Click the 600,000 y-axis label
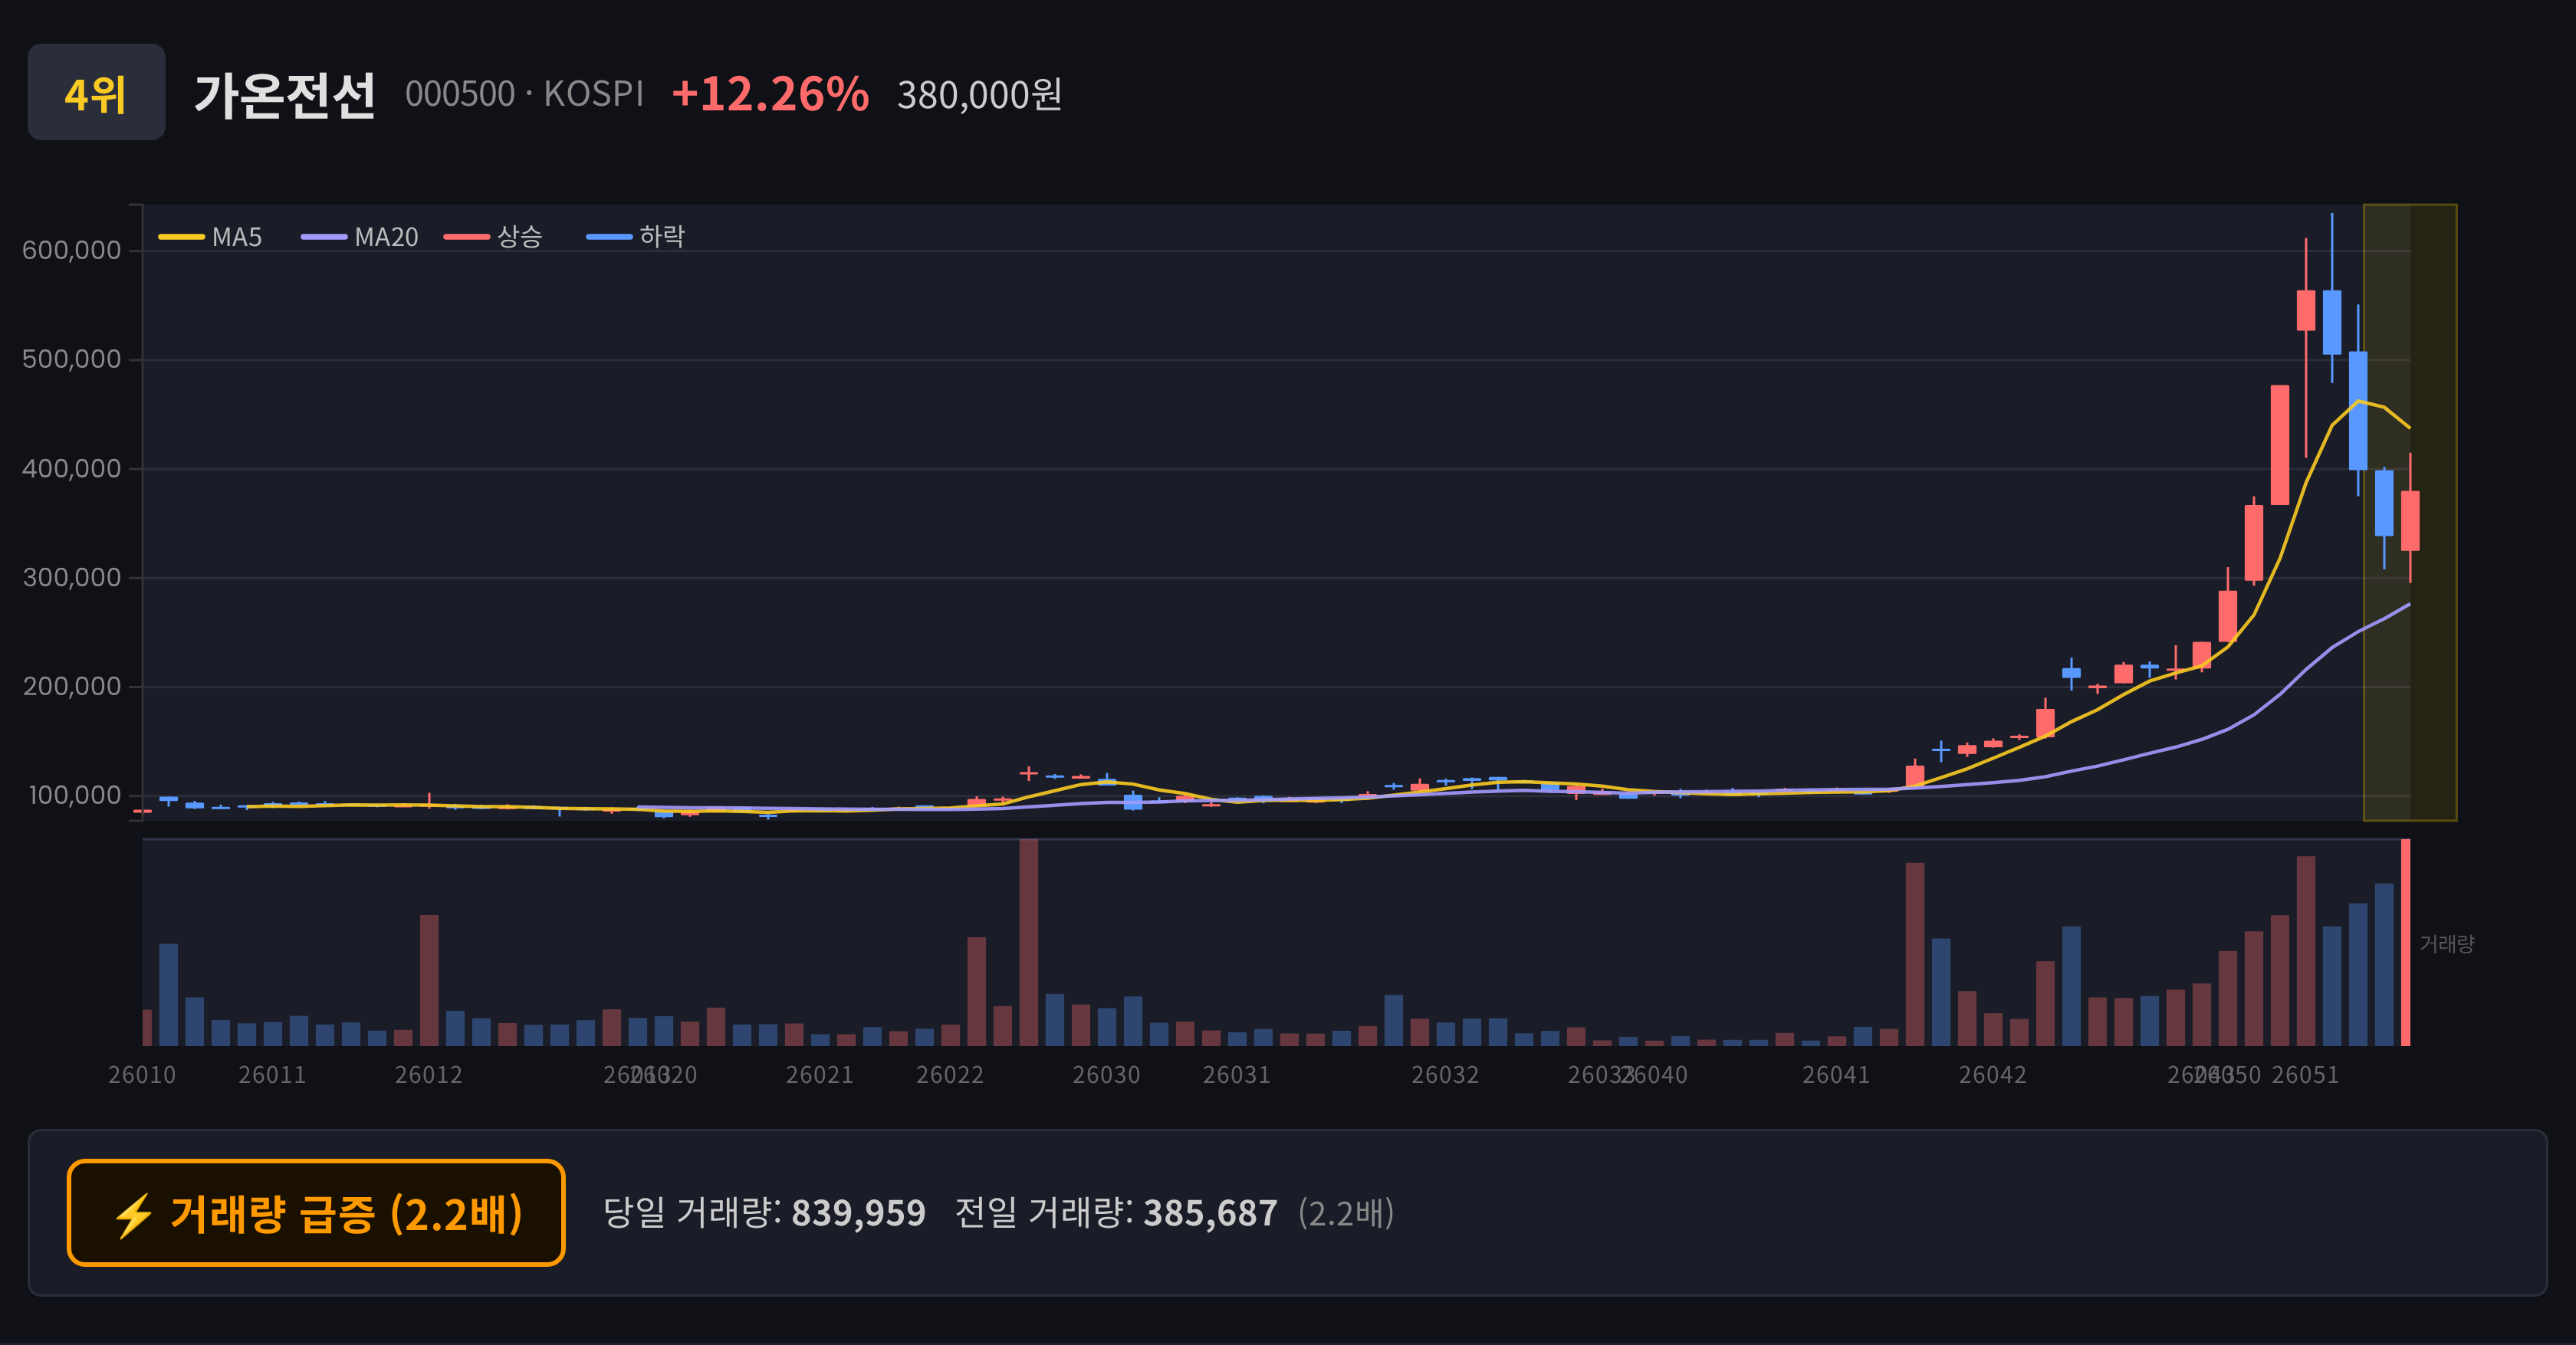Screen dimensions: 2576x1345 pyautogui.click(x=72, y=250)
